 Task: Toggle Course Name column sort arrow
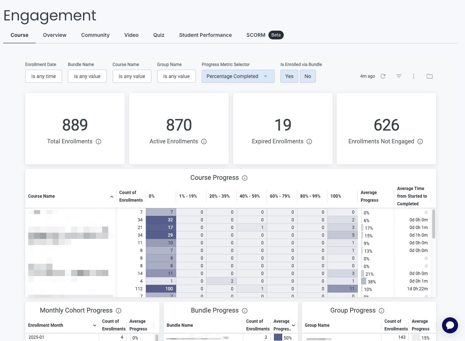click(x=112, y=197)
